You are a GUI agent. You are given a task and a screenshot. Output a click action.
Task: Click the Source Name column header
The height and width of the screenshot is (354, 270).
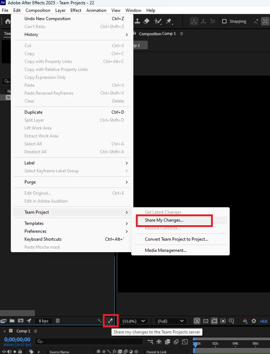(59, 352)
